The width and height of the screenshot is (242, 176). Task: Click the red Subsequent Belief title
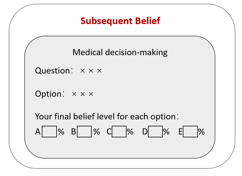pyautogui.click(x=120, y=21)
